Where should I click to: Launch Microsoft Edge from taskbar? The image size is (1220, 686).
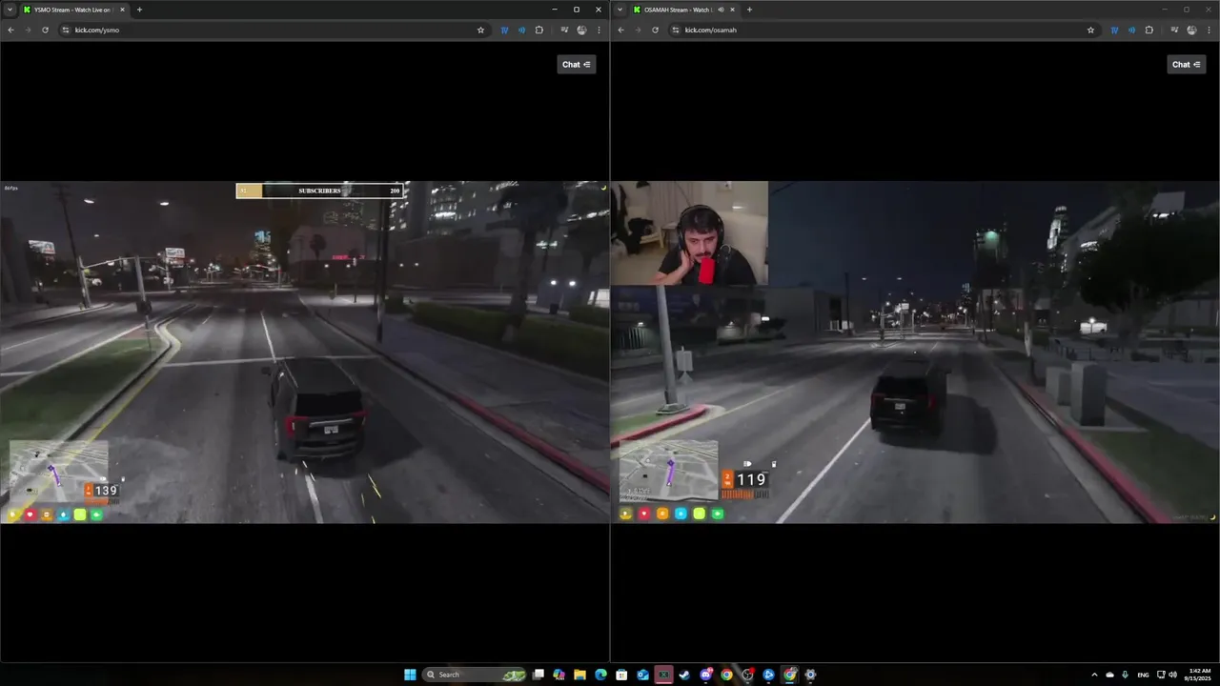point(600,675)
